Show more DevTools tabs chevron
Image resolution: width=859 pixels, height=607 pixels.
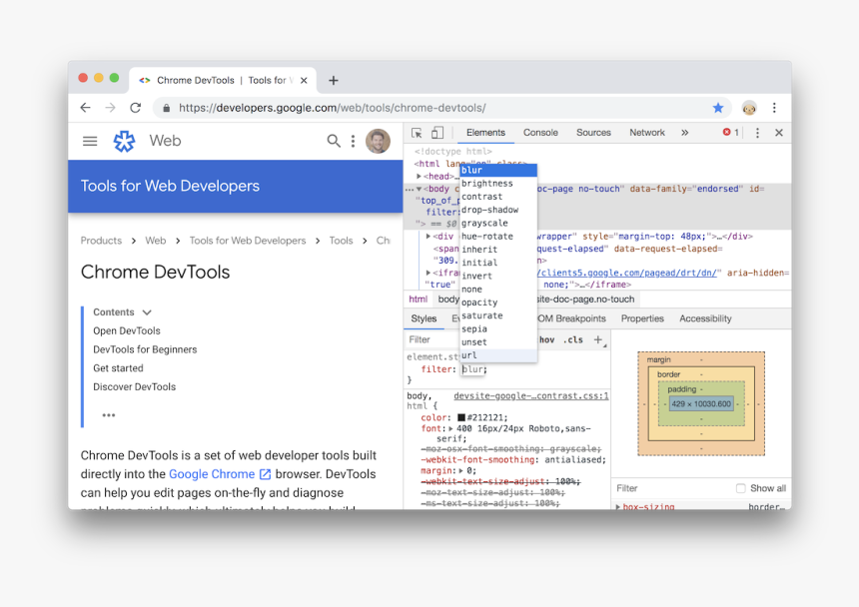click(685, 133)
